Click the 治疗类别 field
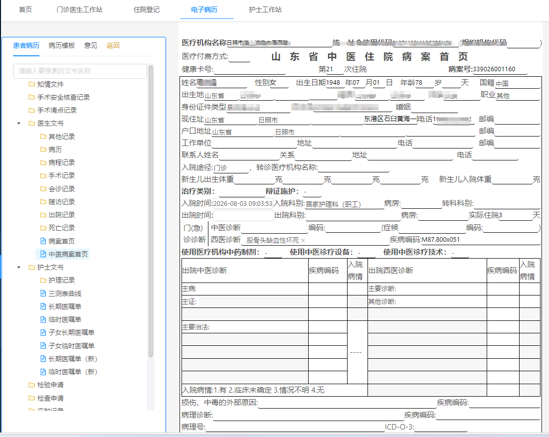Viewport: 549px width, 437px height. coord(241,192)
